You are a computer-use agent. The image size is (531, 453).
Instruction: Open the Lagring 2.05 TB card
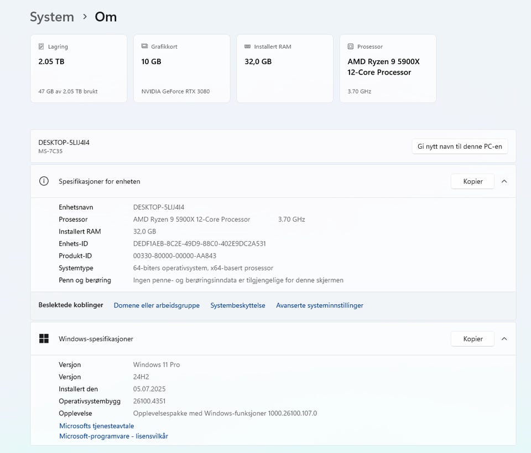79,69
